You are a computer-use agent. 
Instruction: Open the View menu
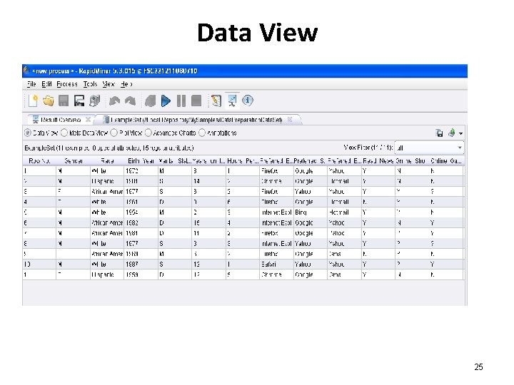click(x=109, y=84)
